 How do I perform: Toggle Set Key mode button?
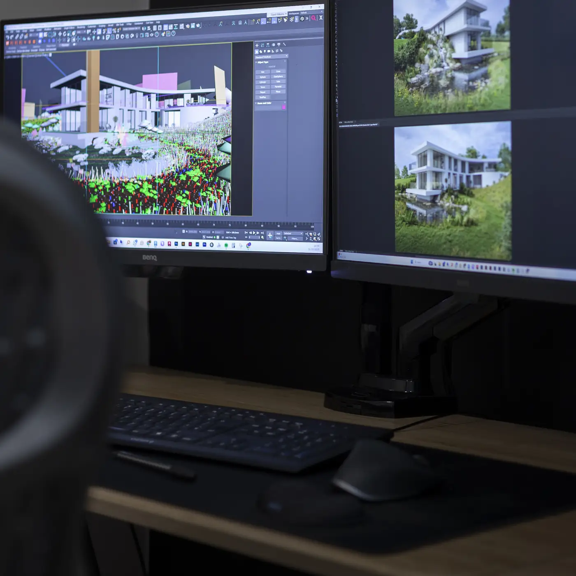[278, 238]
